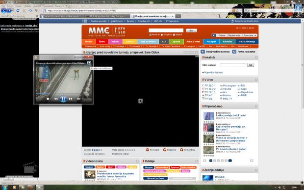The image size is (304, 190).
Task: Select the Rtvslo.si search radio option
Action: point(150,35)
